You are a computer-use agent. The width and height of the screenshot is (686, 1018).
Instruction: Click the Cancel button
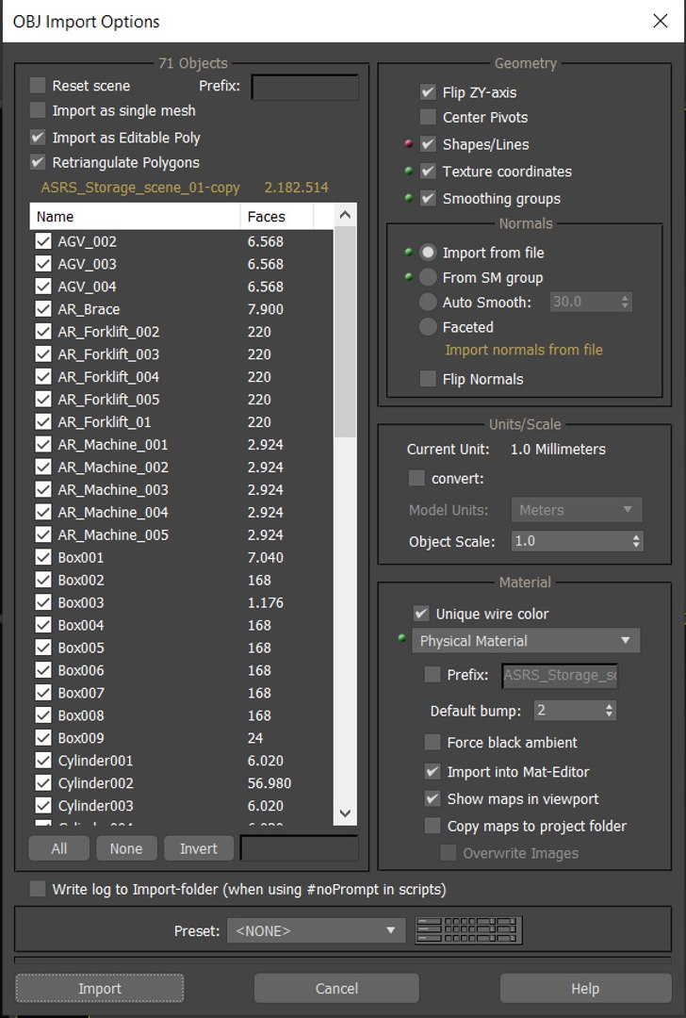coord(336,988)
